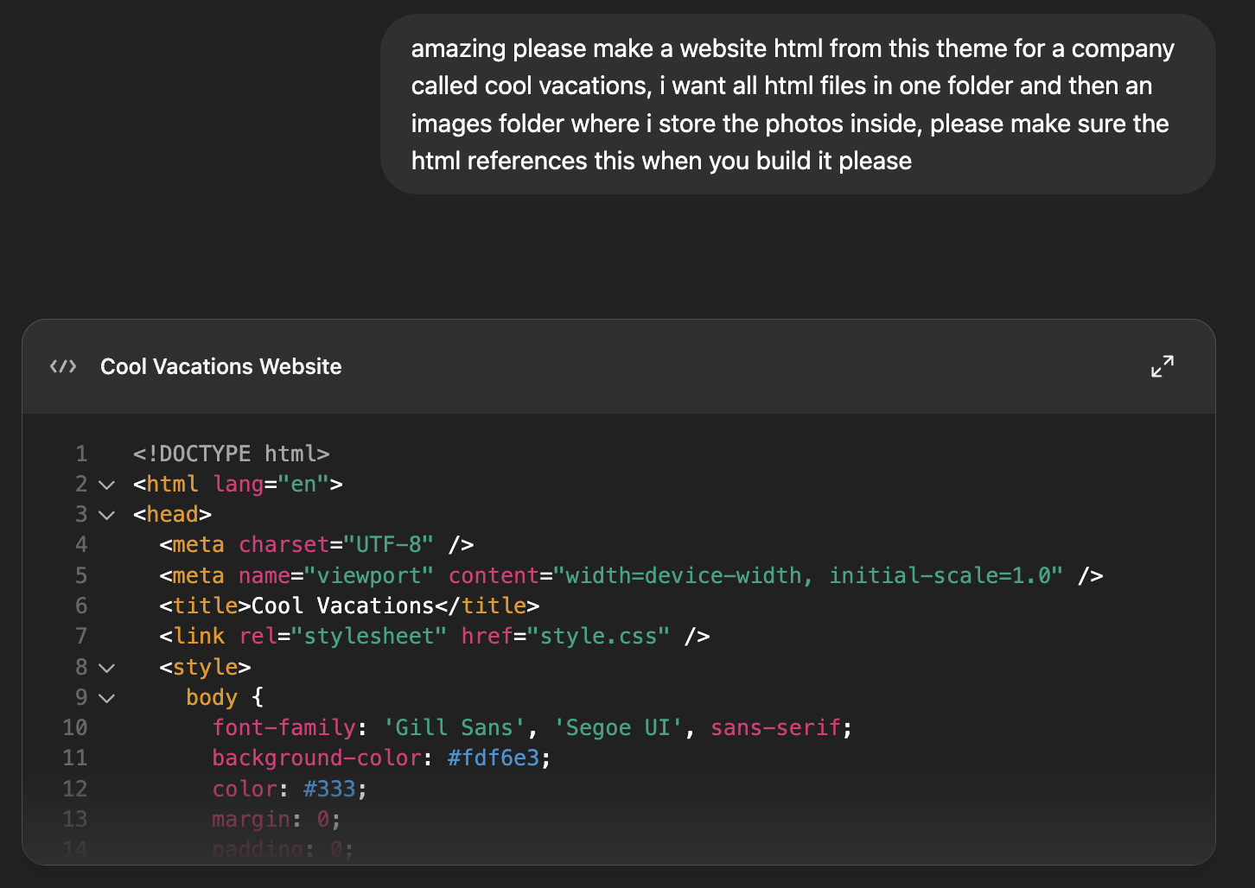The width and height of the screenshot is (1255, 888).
Task: Click line number 13 in the gutter
Action: click(75, 819)
